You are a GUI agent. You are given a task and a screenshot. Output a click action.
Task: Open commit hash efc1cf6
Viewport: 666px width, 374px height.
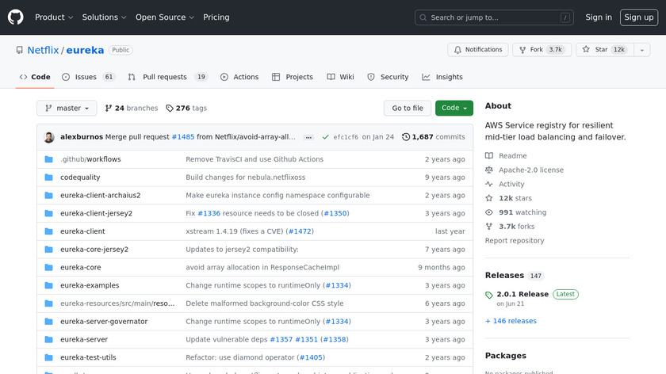click(x=346, y=137)
